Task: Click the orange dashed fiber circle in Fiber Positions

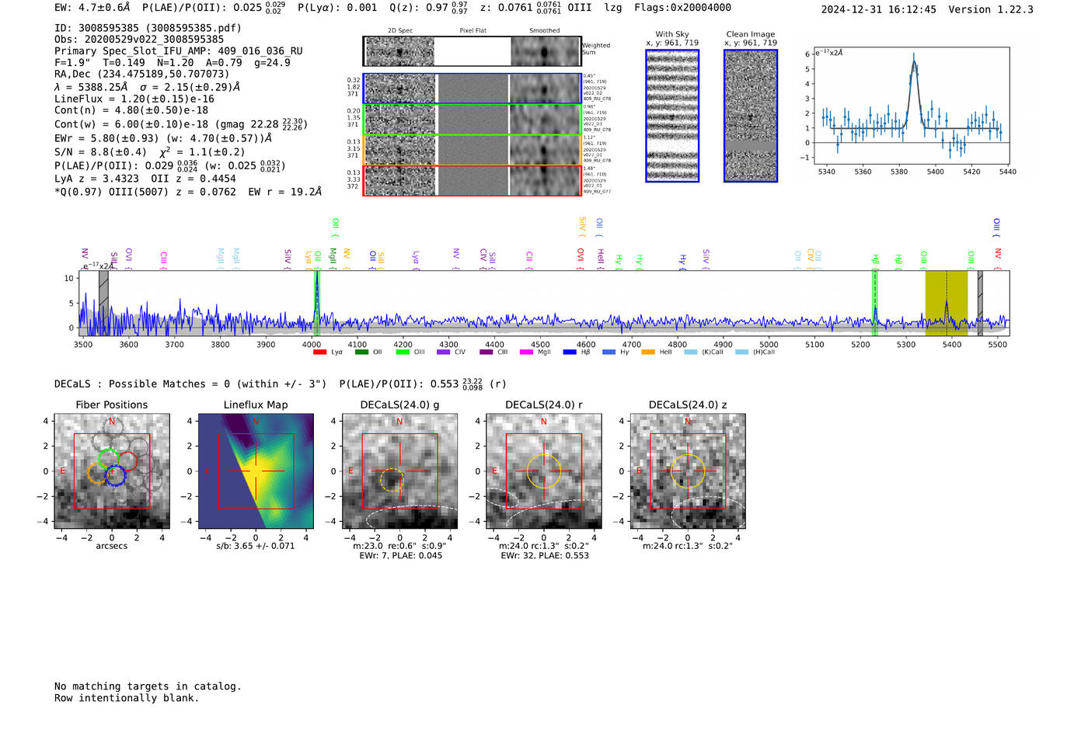Action: coord(98,474)
